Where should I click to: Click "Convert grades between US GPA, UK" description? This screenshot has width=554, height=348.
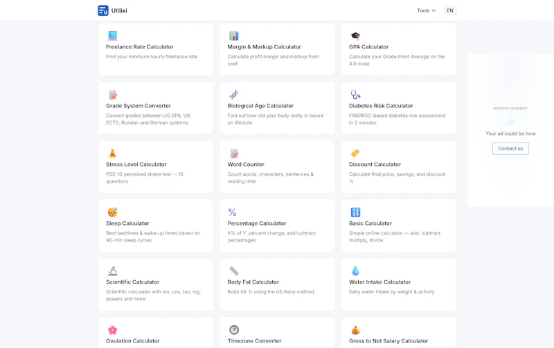(149, 119)
